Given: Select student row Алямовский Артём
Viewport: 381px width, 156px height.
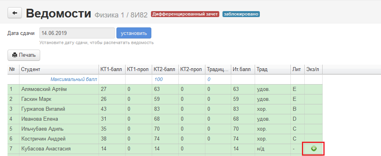Looking at the screenshot, I should [165, 89].
